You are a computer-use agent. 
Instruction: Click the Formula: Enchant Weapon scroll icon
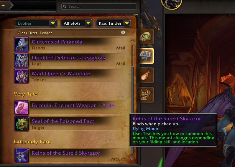click(22, 108)
